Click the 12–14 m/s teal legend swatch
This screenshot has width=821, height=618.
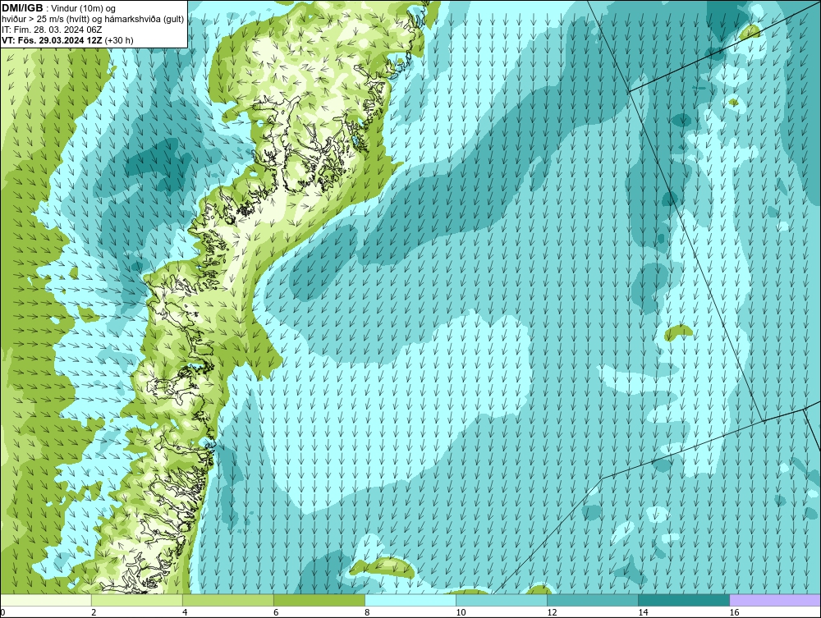(x=593, y=600)
